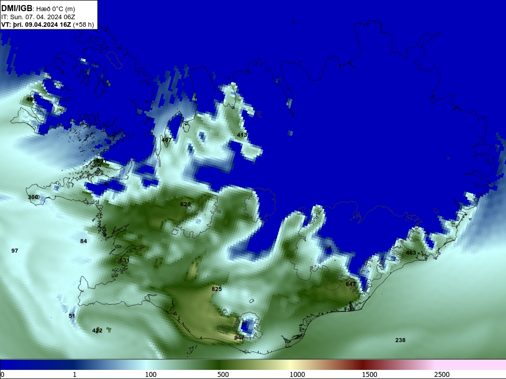Click the 463 height value on map
506x379 pixels.
click(411, 253)
